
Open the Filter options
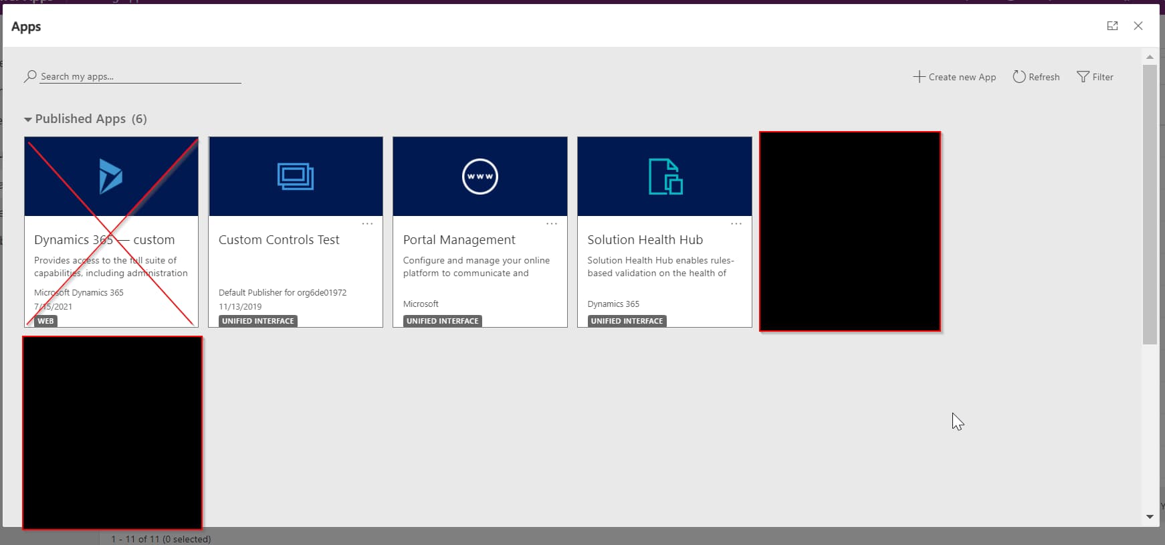pyautogui.click(x=1095, y=77)
